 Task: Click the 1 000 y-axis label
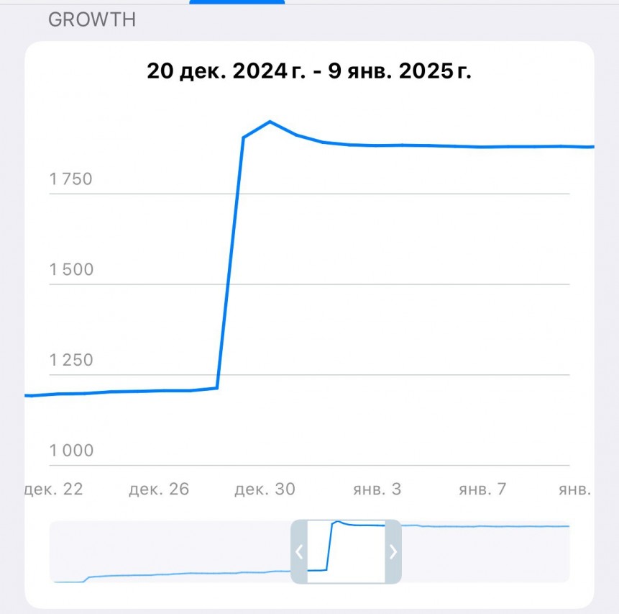click(71, 451)
